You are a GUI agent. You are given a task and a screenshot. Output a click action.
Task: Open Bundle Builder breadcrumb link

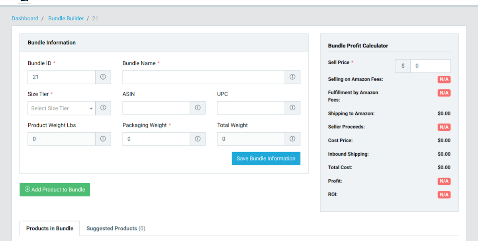[66, 18]
